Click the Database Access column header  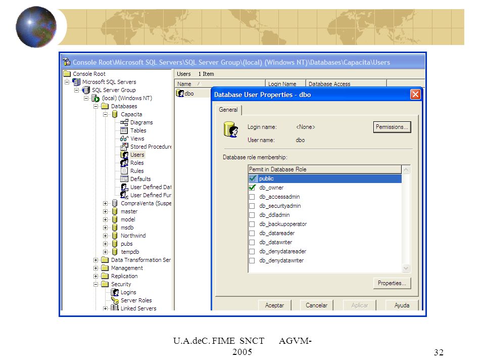(x=346, y=83)
